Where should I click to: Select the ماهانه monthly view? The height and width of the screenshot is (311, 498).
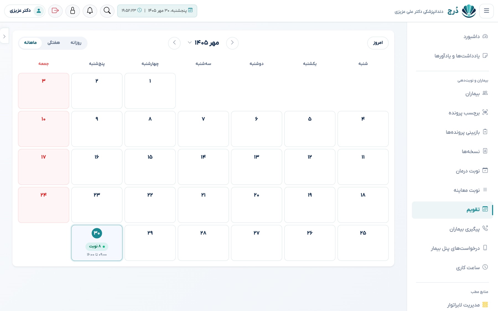point(30,43)
